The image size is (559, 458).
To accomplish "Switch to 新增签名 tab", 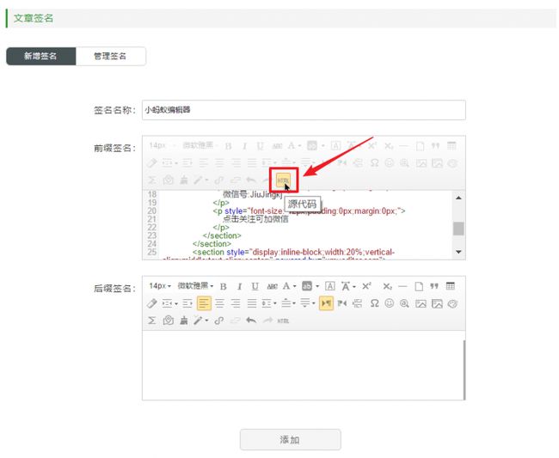I will 40,56.
